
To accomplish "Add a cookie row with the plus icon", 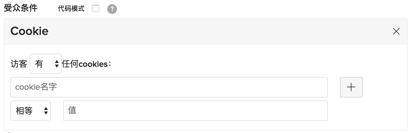I will point(351,87).
